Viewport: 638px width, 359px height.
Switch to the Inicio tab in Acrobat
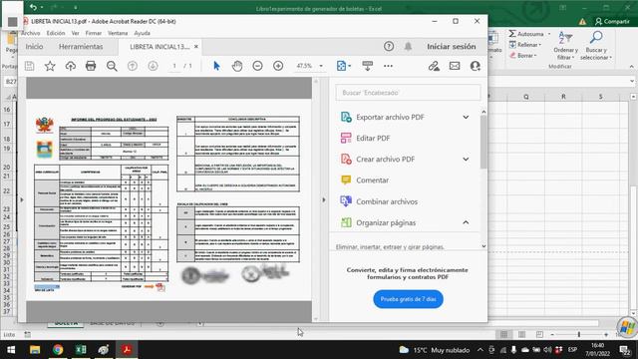(x=34, y=47)
